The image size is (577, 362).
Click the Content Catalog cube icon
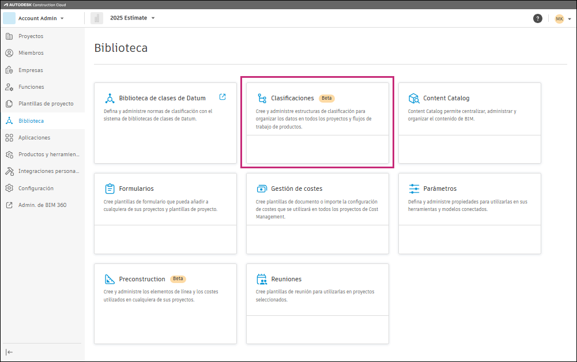click(x=414, y=98)
